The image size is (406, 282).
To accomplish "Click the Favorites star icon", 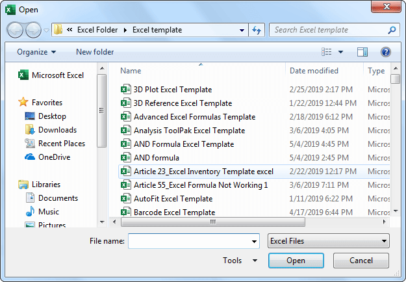I will coord(23,102).
